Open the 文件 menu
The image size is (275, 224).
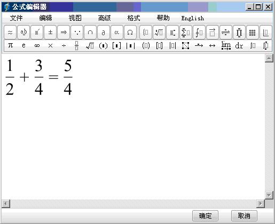16,18
